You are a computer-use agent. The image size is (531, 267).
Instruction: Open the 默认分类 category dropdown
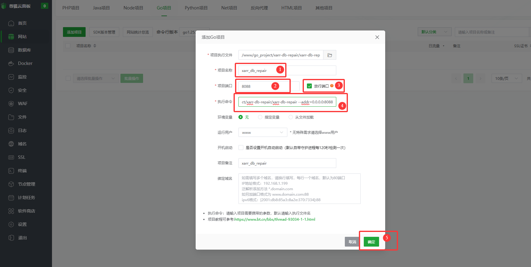point(434,32)
